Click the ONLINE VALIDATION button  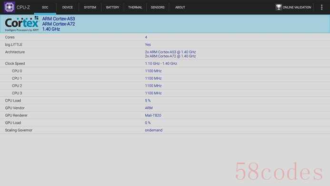click(x=293, y=7)
